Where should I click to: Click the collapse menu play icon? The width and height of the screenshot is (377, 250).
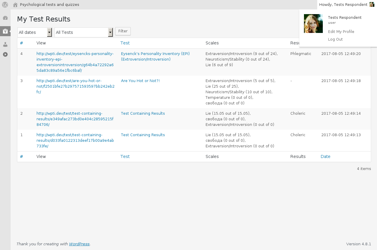(x=5, y=54)
